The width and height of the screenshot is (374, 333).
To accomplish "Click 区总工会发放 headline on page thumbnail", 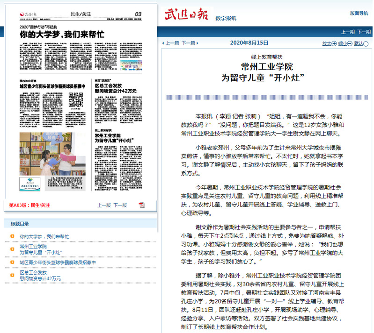I will 116,88.
